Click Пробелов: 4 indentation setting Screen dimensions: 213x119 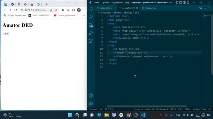(x=162, y=109)
